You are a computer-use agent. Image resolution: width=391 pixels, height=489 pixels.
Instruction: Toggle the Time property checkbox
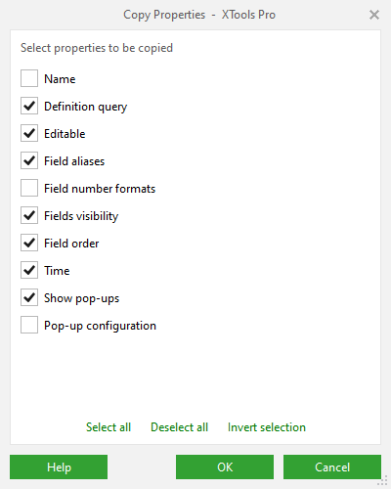pos(29,270)
